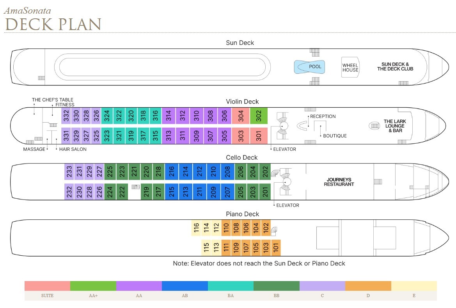Image resolution: width=456 pixels, height=308 pixels.
Task: Select the Wheel House on Sun Deck
Action: [350, 68]
